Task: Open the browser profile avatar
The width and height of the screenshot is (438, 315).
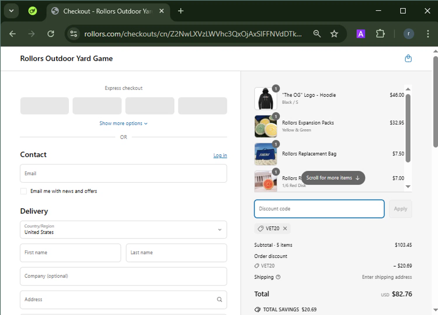Action: click(409, 34)
